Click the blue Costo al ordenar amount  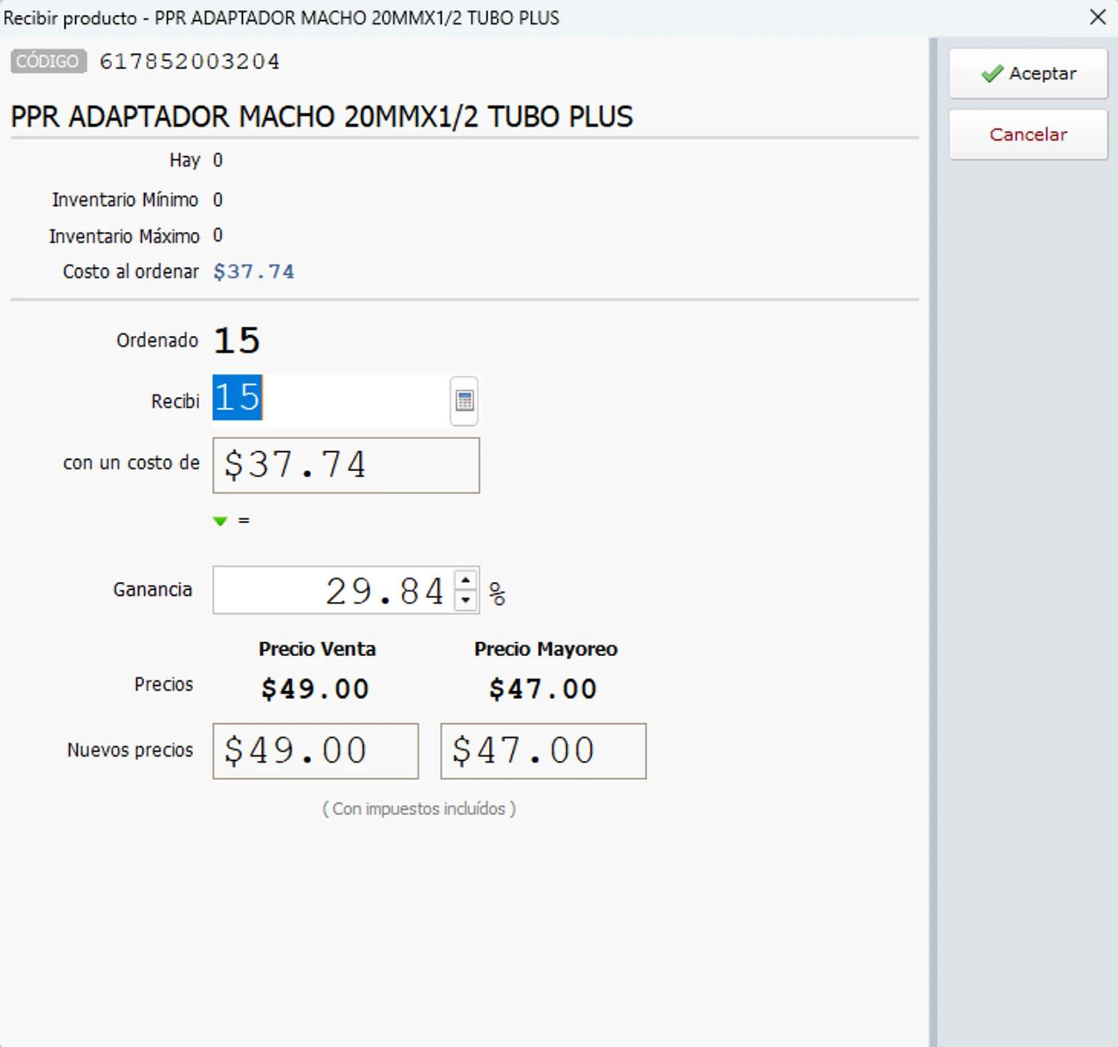(254, 271)
